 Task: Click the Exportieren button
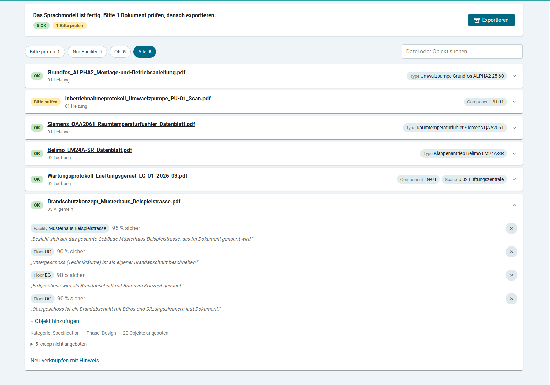[x=491, y=20]
